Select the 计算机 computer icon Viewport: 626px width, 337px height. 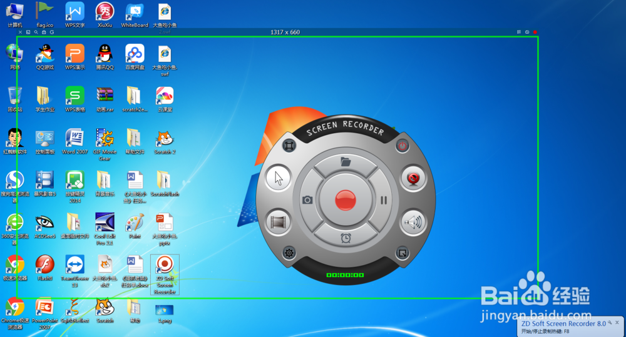pos(15,15)
